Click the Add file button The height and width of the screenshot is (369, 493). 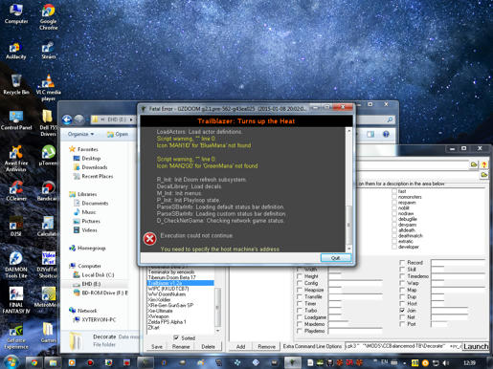pos(240,346)
